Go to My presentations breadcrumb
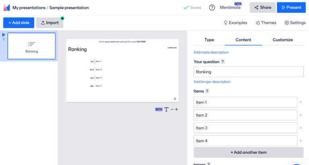This screenshot has width=309, height=165. [29, 8]
